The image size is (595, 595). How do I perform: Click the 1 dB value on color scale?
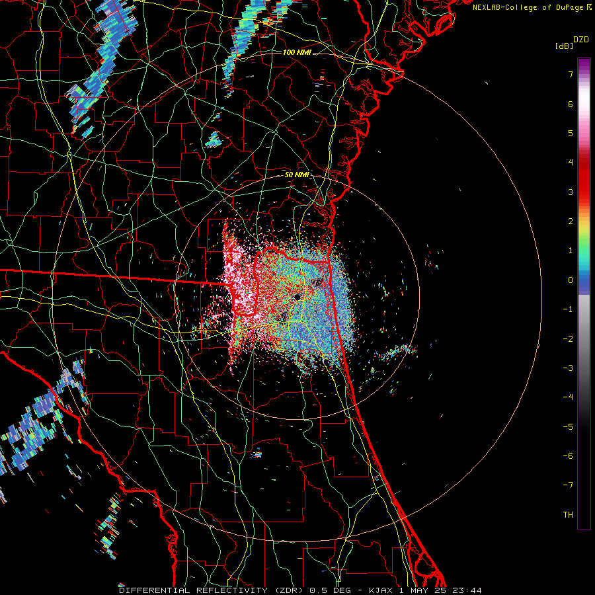pos(571,251)
